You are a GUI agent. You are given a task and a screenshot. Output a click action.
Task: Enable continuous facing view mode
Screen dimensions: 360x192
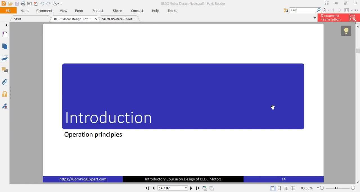pyautogui.click(x=293, y=188)
